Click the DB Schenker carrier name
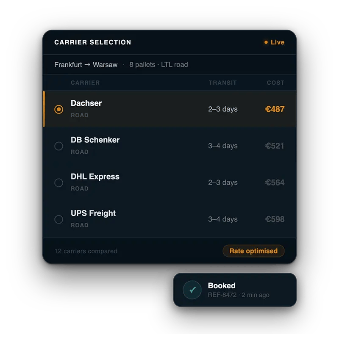The height and width of the screenshot is (340, 339). pyautogui.click(x=95, y=140)
